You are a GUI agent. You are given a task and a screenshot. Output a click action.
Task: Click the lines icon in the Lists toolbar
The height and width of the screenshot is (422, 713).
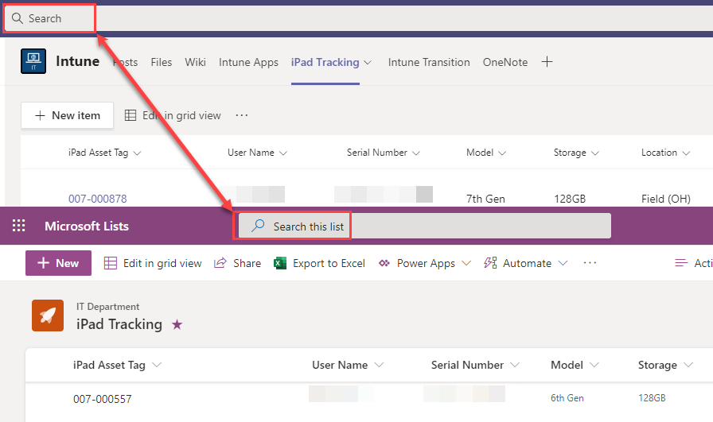click(x=681, y=263)
